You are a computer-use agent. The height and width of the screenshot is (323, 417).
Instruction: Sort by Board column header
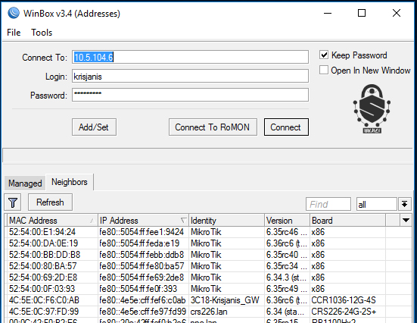click(x=347, y=221)
